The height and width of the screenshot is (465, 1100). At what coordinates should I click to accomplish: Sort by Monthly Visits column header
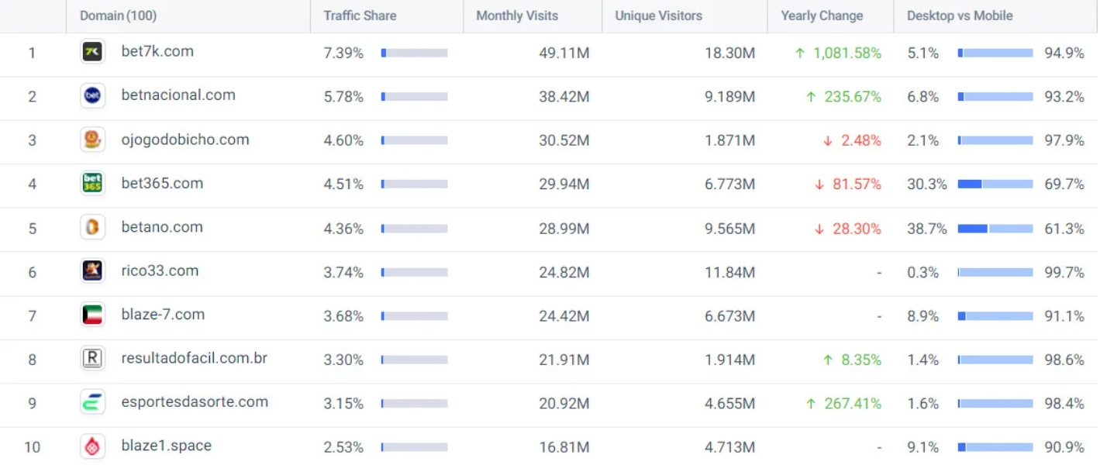pyautogui.click(x=517, y=15)
